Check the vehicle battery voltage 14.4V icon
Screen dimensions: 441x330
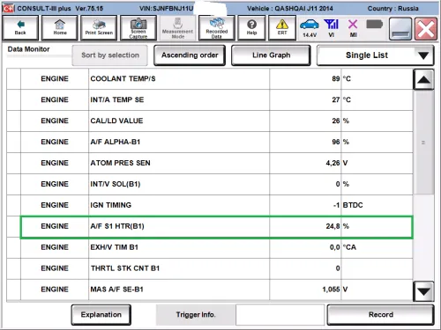[x=310, y=28]
